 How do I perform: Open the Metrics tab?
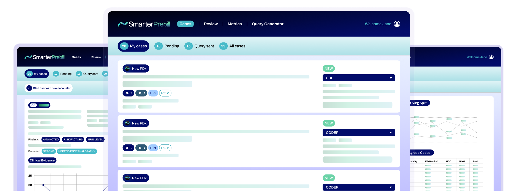coord(235,24)
